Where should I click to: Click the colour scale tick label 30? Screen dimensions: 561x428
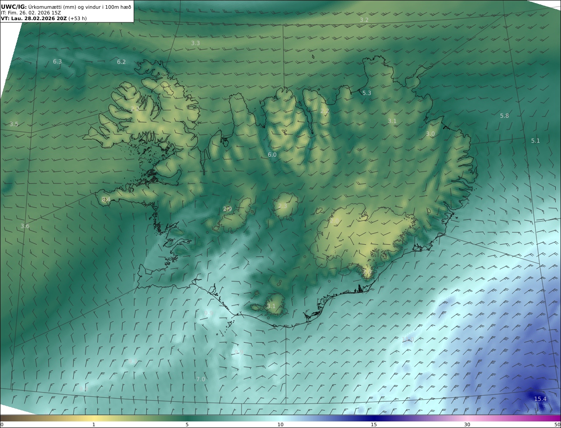[x=467, y=424]
